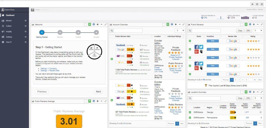266x128 pixels.
Task: Share second review via Google+ icon
Action: 196,52
